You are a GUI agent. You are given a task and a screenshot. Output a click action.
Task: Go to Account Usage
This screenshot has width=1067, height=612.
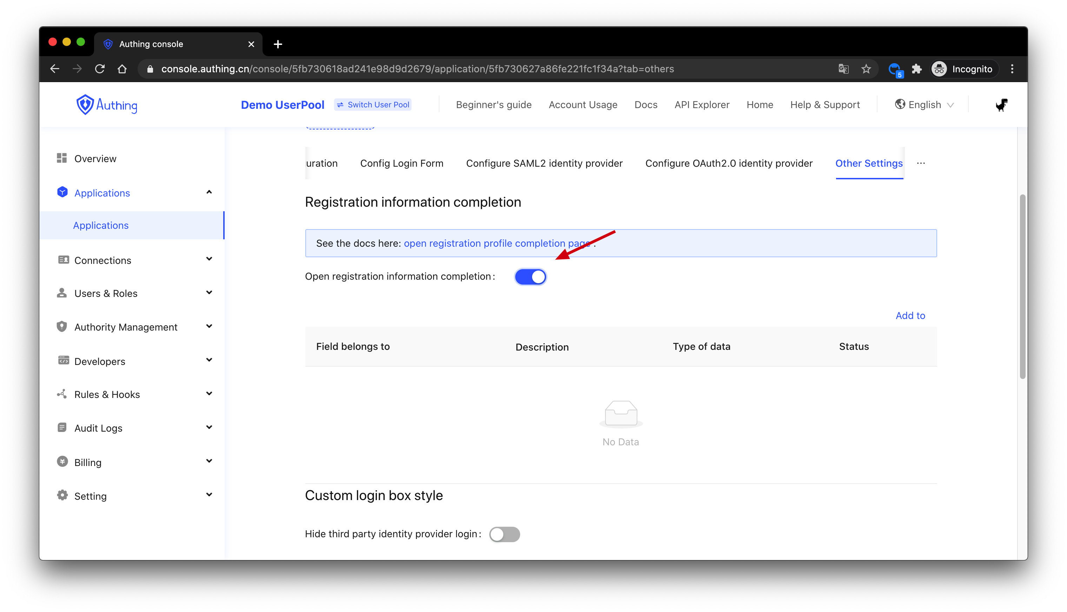point(583,105)
